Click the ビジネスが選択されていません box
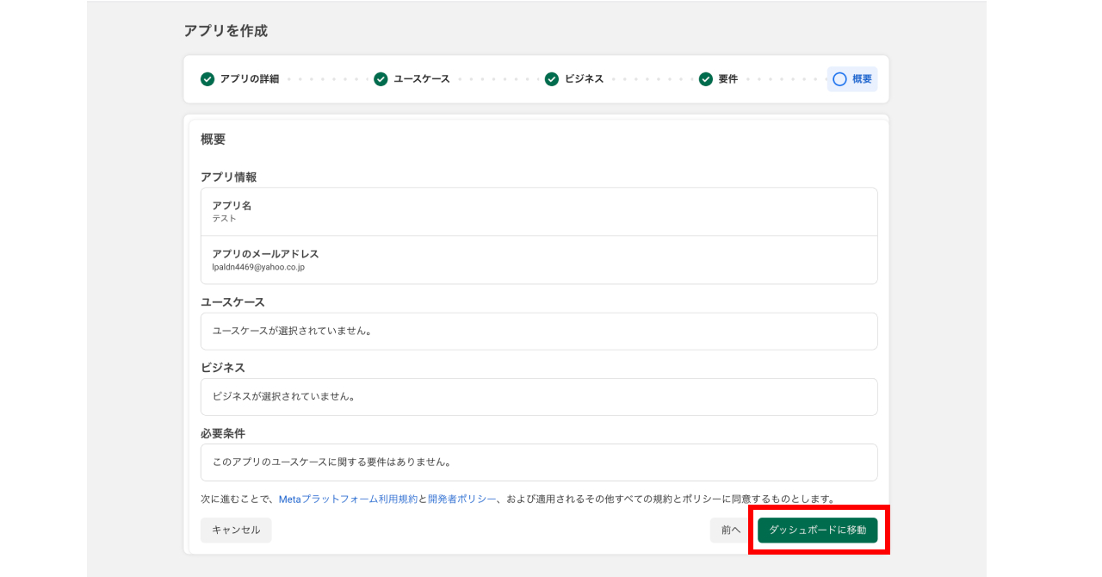This screenshot has width=1102, height=577. (x=539, y=397)
